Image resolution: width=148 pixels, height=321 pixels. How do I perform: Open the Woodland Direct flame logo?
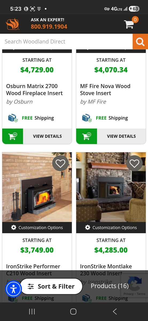pyautogui.click(x=13, y=24)
